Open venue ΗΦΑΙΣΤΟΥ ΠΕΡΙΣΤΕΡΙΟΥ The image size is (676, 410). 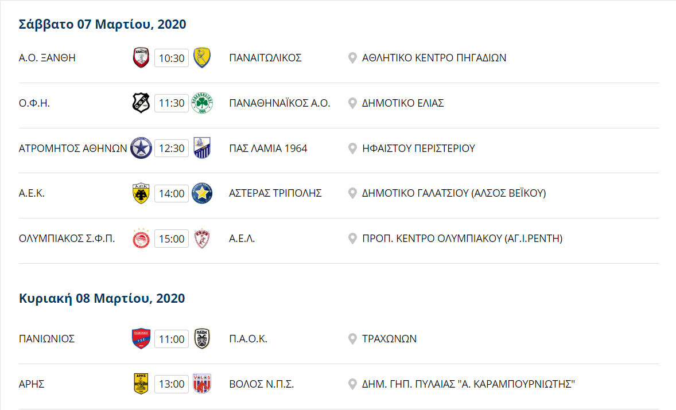click(418, 148)
